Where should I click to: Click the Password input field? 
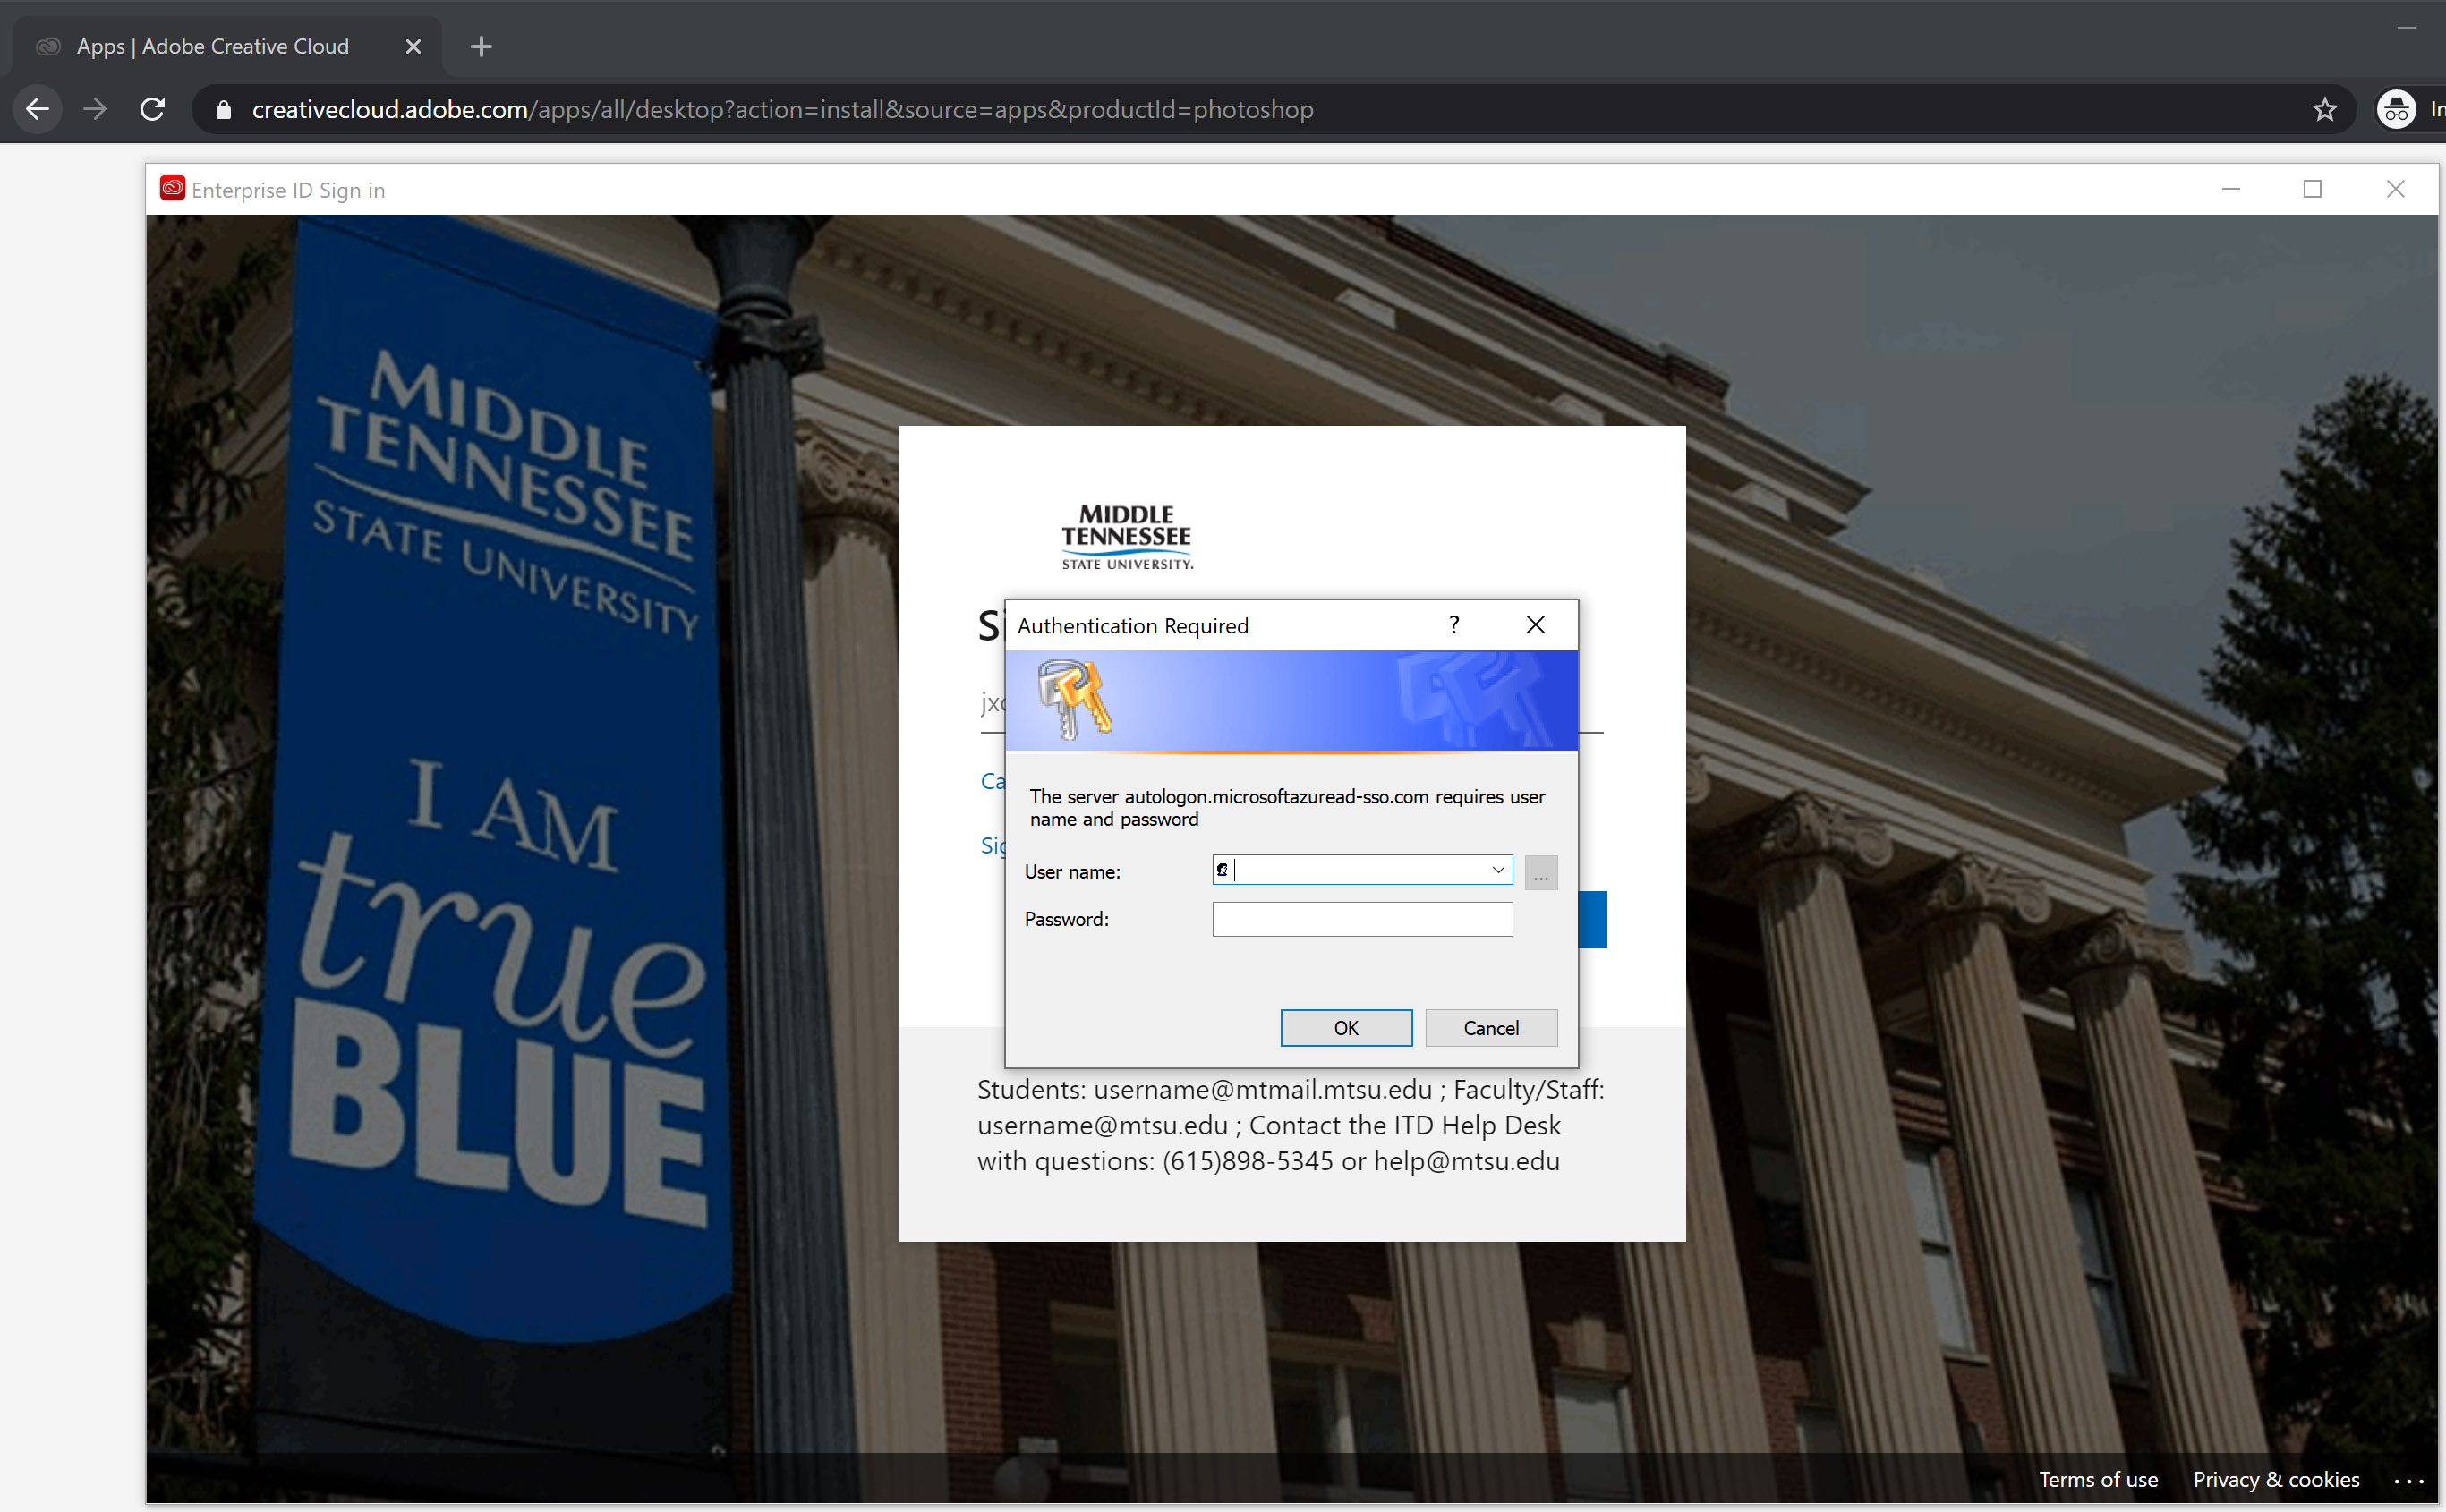[1363, 918]
